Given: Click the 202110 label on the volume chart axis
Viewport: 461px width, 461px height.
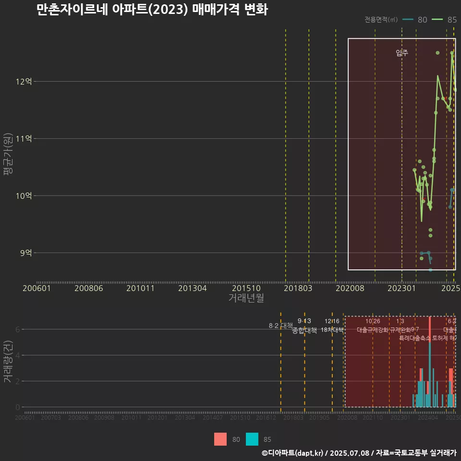Looking at the screenshot, I should pos(373,417).
